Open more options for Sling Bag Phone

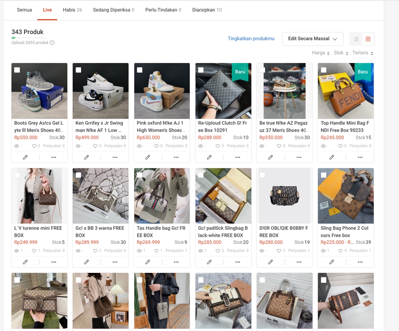(360, 262)
